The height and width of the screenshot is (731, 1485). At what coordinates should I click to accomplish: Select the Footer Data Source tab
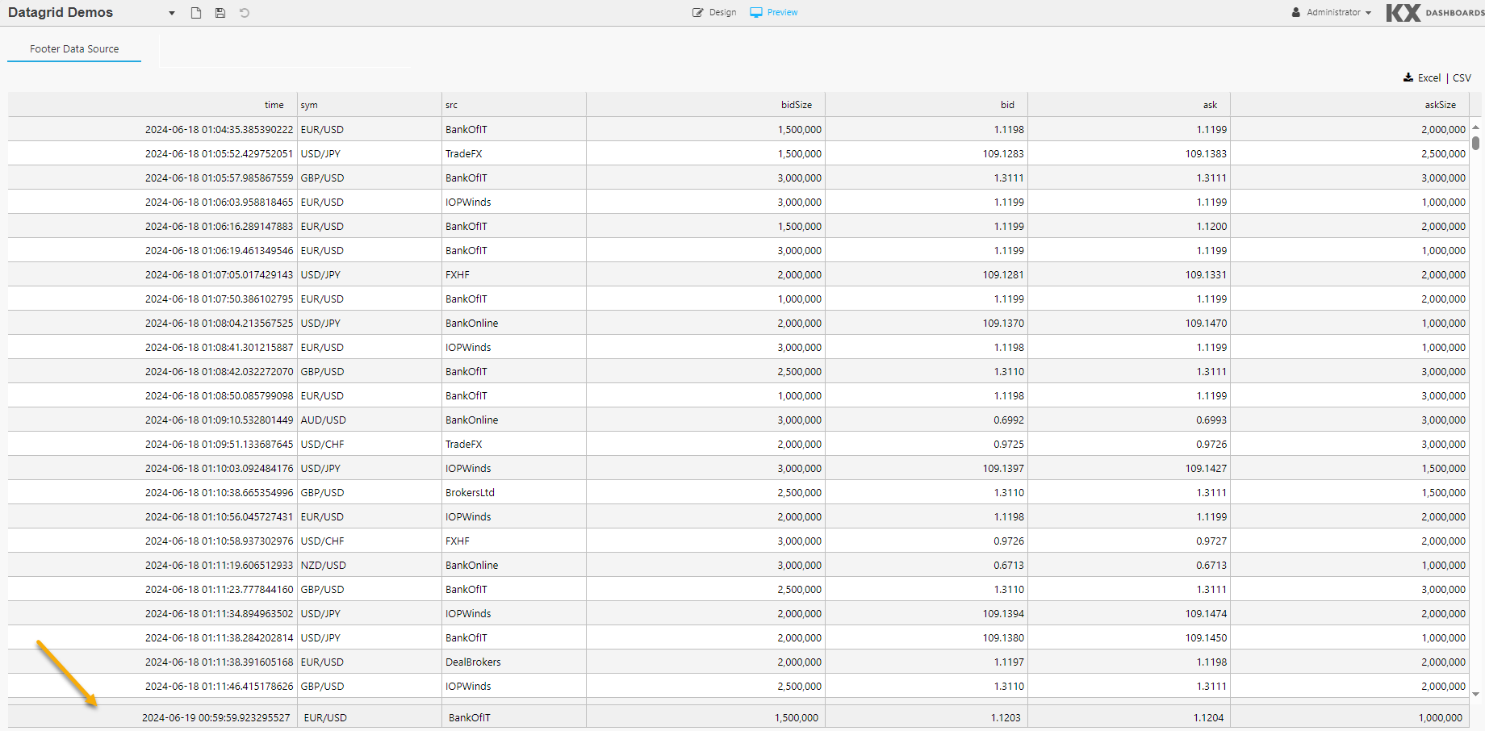pos(74,49)
